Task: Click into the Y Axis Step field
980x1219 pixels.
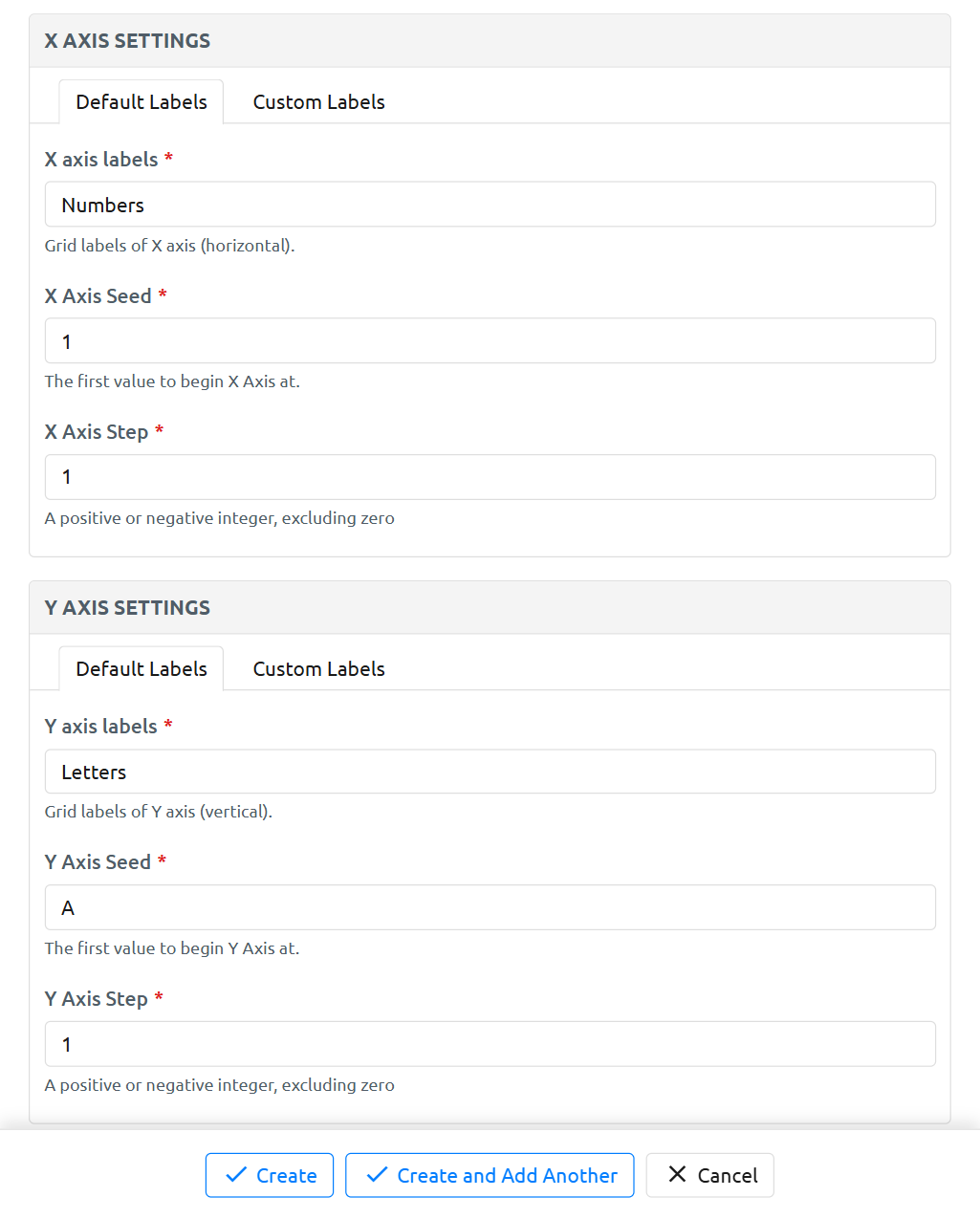Action: (490, 1044)
